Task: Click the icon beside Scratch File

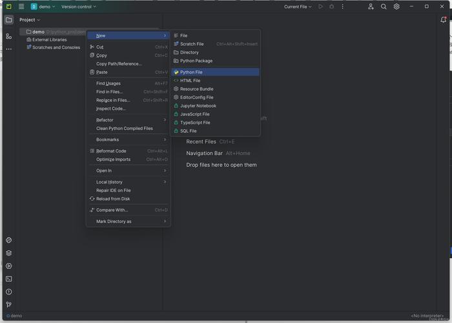Action: click(176, 44)
